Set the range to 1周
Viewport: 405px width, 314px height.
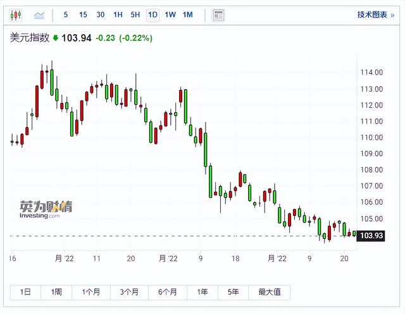(x=56, y=292)
